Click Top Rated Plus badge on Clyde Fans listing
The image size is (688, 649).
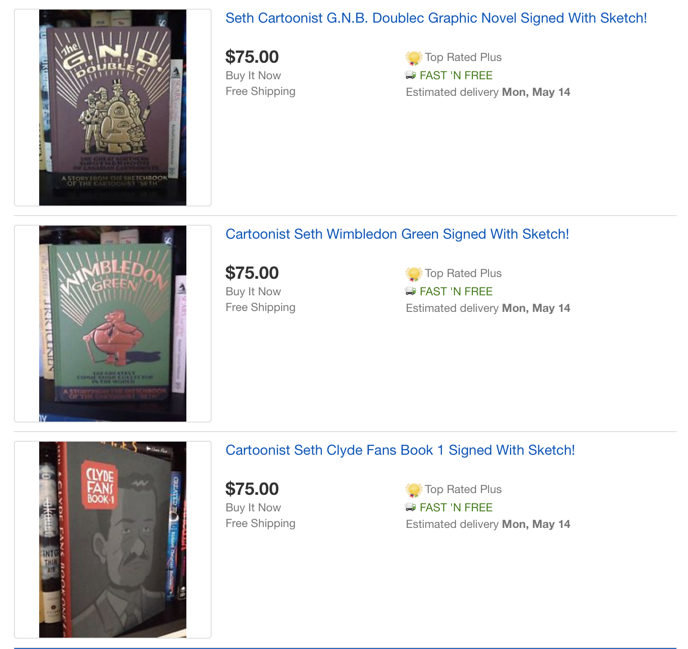(x=414, y=490)
